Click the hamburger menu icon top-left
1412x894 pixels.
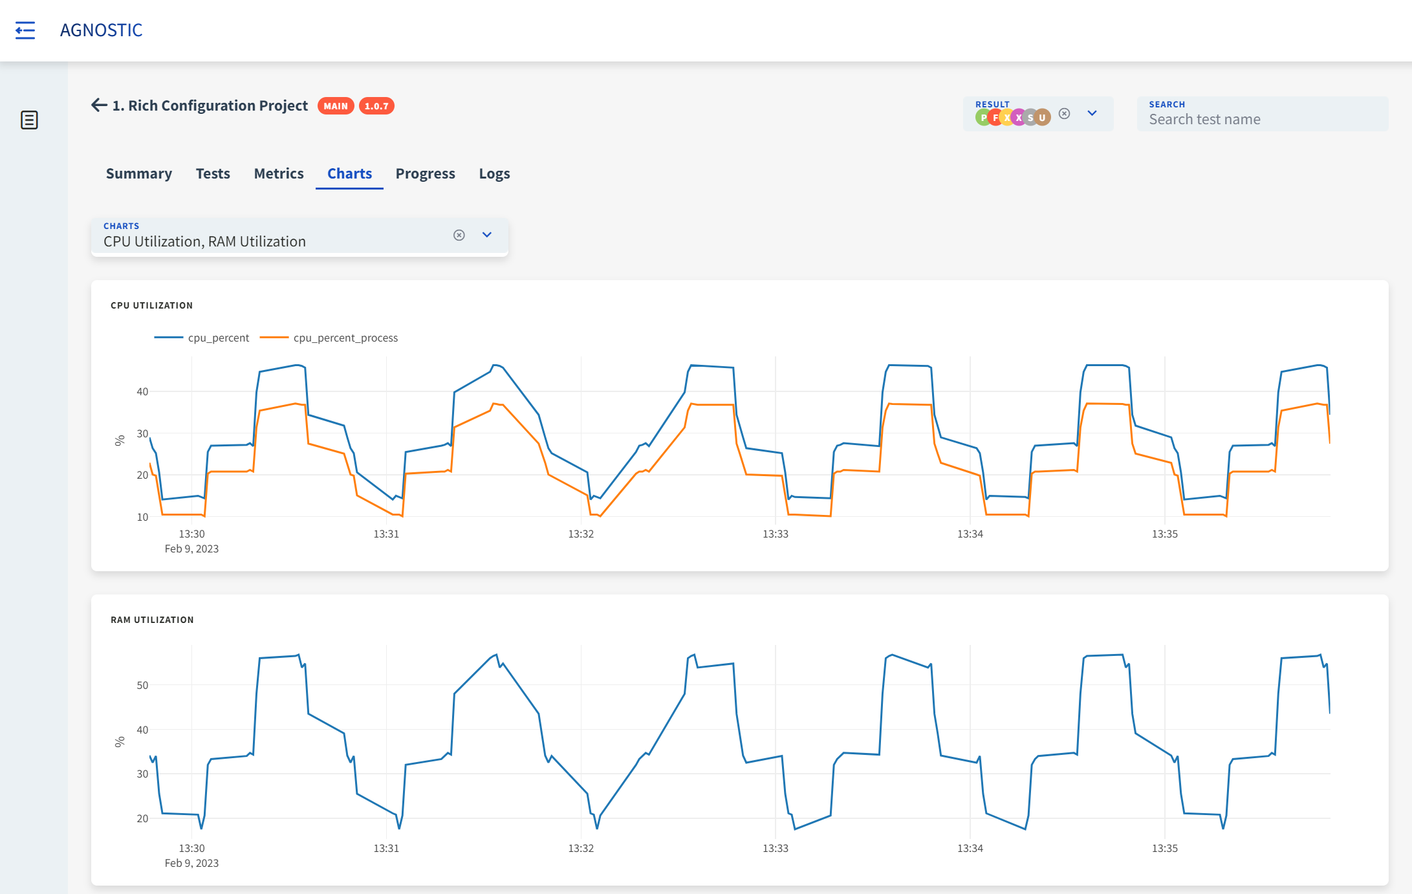25,30
